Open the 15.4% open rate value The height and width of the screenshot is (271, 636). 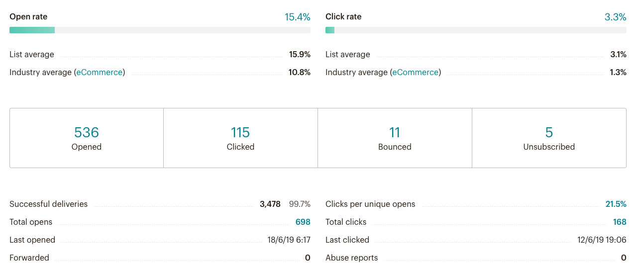(297, 17)
